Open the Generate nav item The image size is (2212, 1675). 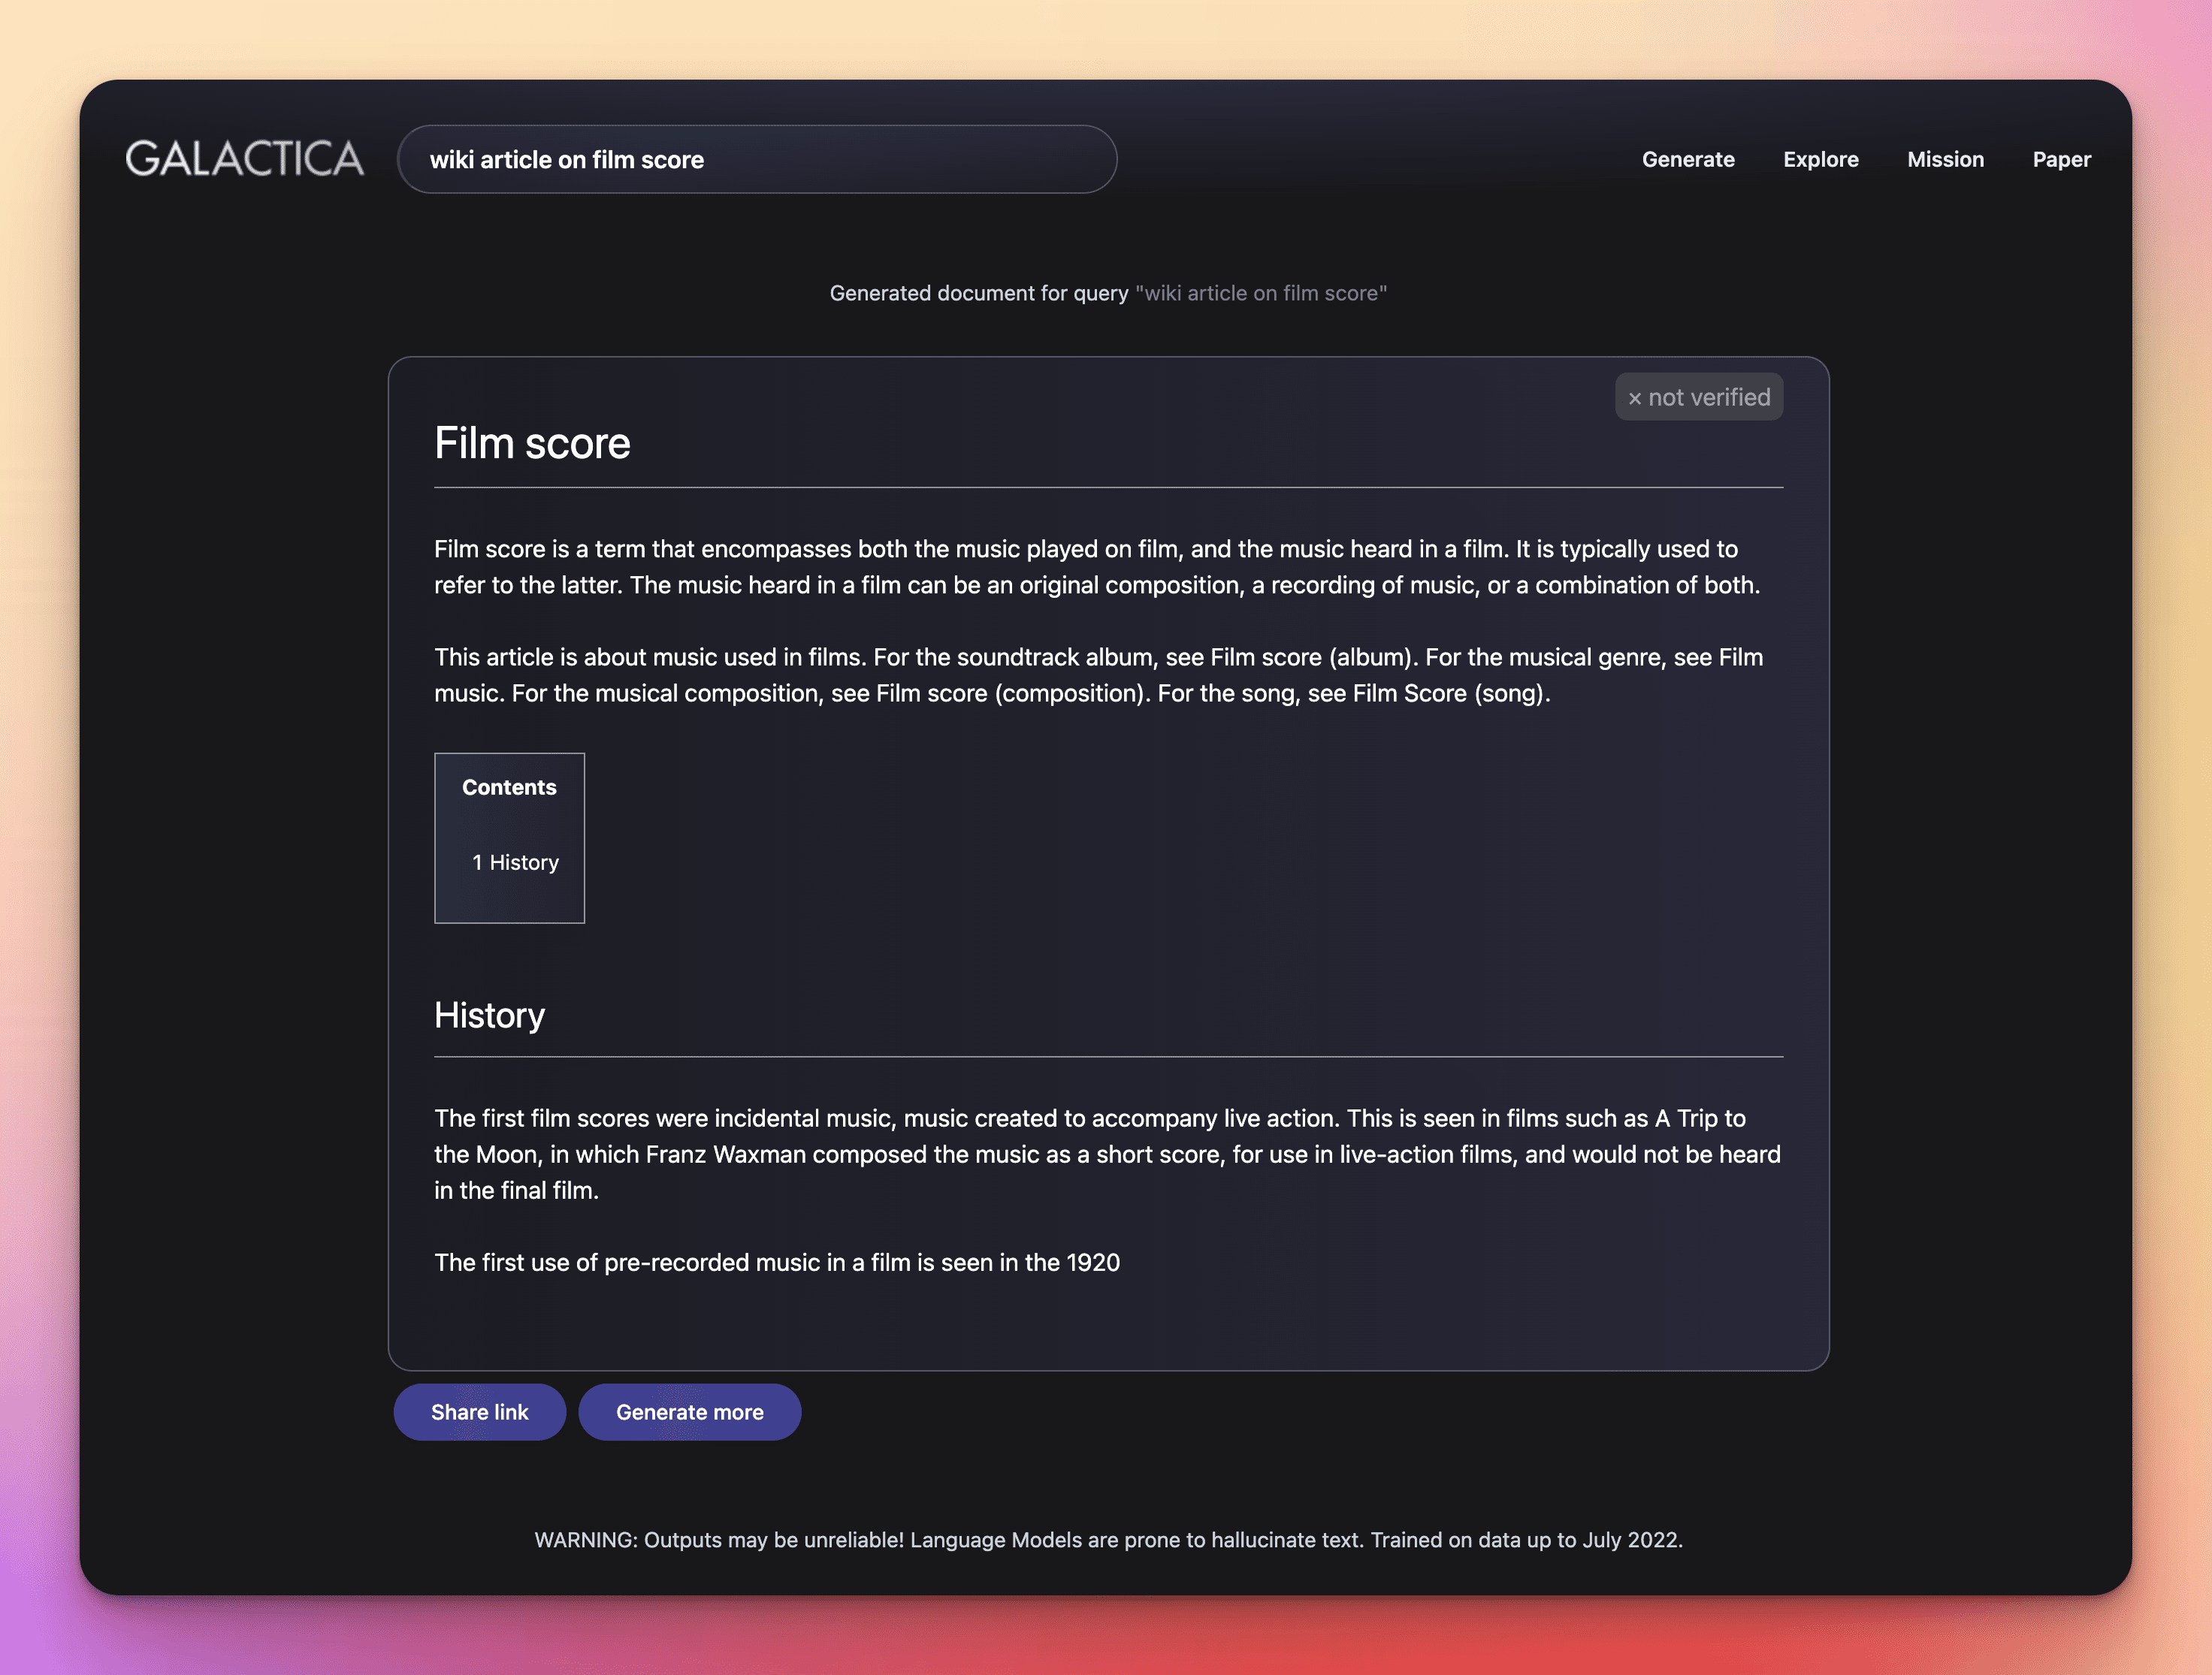pos(1688,160)
